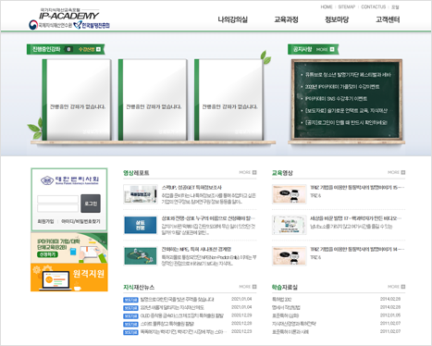The image size is (432, 346).
Task: Click the 공지사항 MORE plus icon
Action: 332,49
